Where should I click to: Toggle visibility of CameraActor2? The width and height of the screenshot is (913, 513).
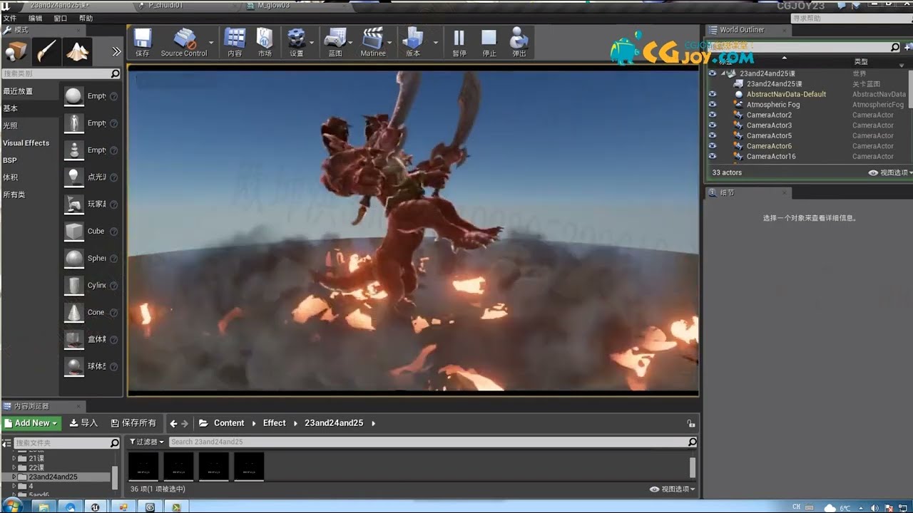pos(712,115)
